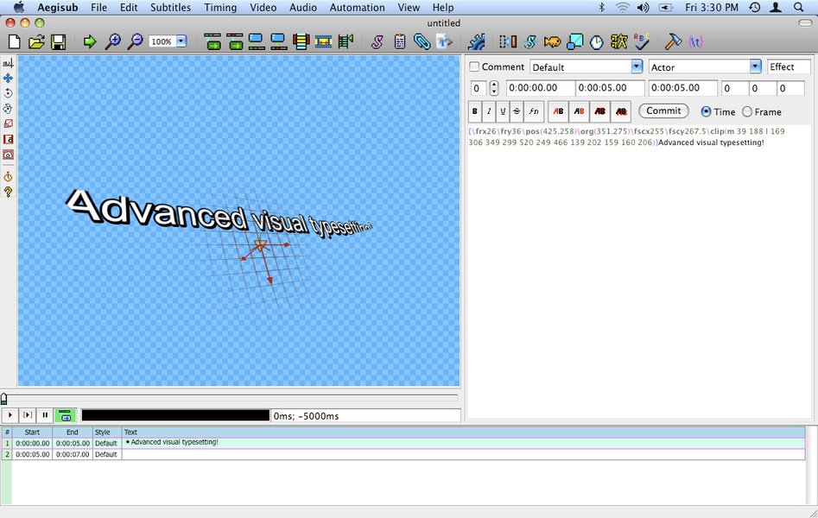Select the drag/move subtitles cross tool

pos(8,79)
